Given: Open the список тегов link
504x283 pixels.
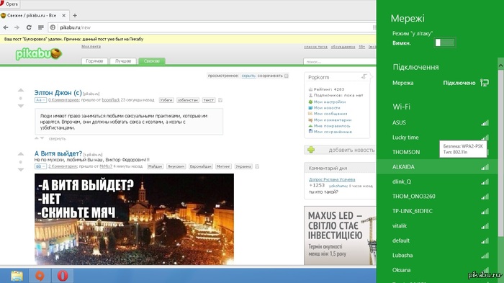Looking at the screenshot, I should 315,47.
